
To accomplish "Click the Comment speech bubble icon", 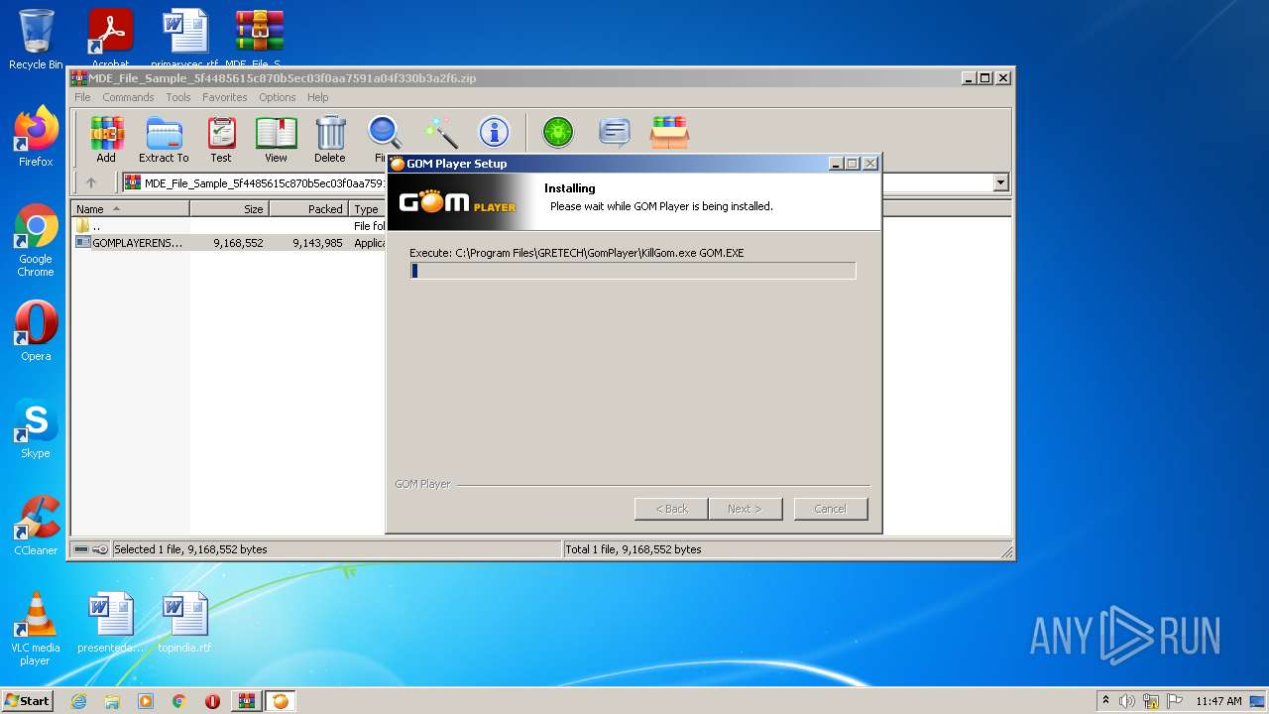I will [x=615, y=132].
